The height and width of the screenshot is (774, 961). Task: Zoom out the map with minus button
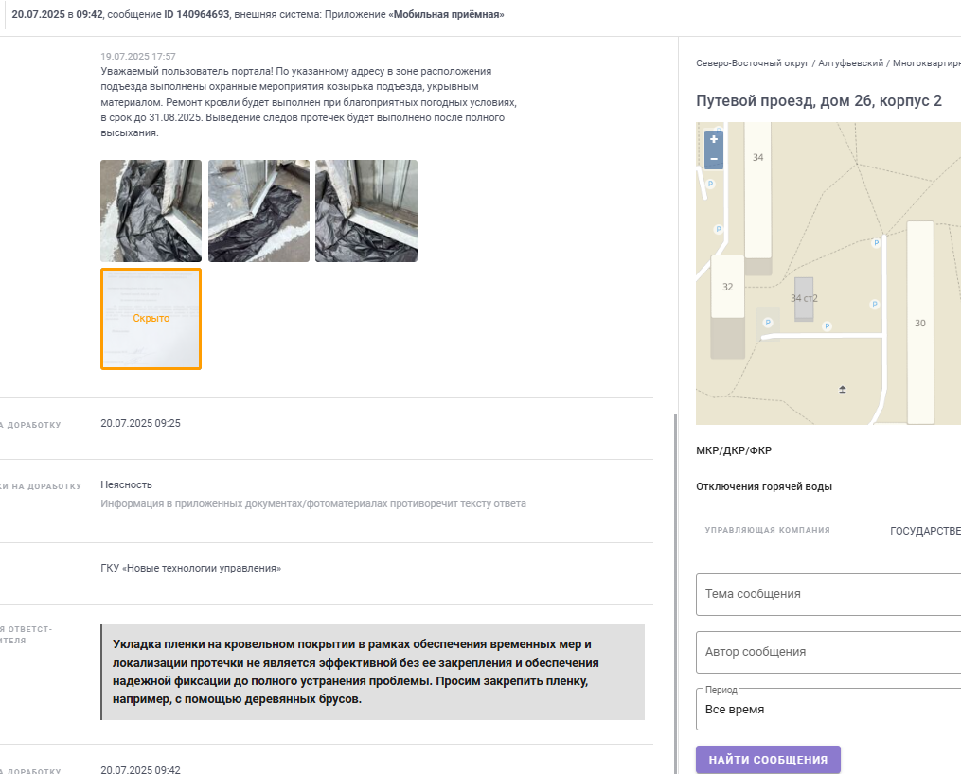click(x=713, y=159)
